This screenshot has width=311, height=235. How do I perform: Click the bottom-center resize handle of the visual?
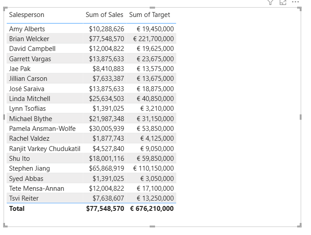[x=152, y=227]
